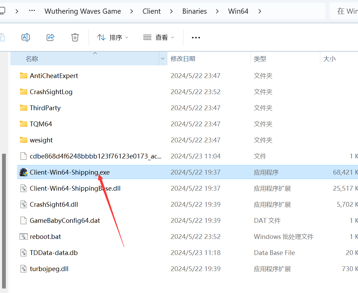
Task: Sort by 修改日期 column header
Action: coord(183,59)
